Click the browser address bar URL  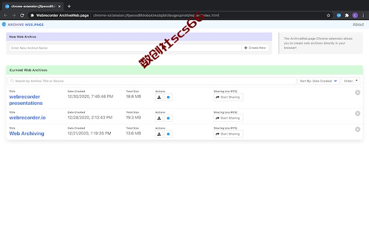pyautogui.click(x=156, y=16)
